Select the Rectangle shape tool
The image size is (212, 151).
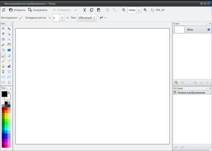point(3,77)
